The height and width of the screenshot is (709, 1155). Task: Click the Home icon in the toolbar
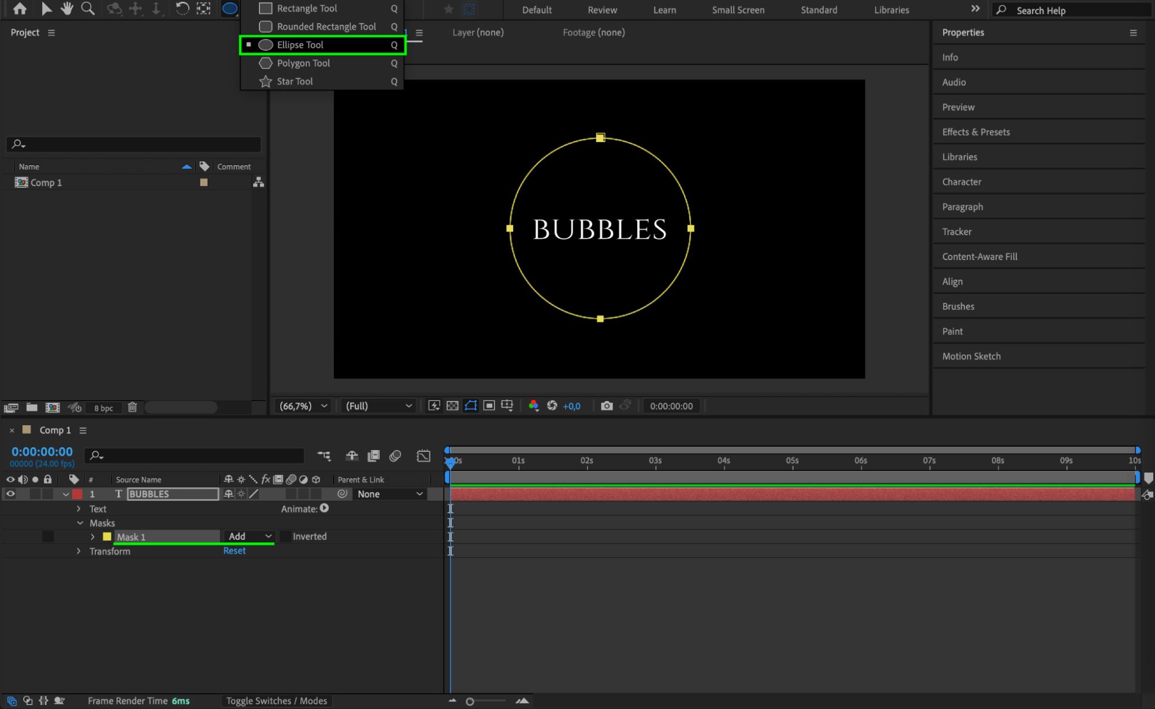20,9
